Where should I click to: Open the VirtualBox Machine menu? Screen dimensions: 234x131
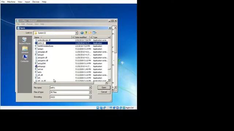(x=11, y=2)
